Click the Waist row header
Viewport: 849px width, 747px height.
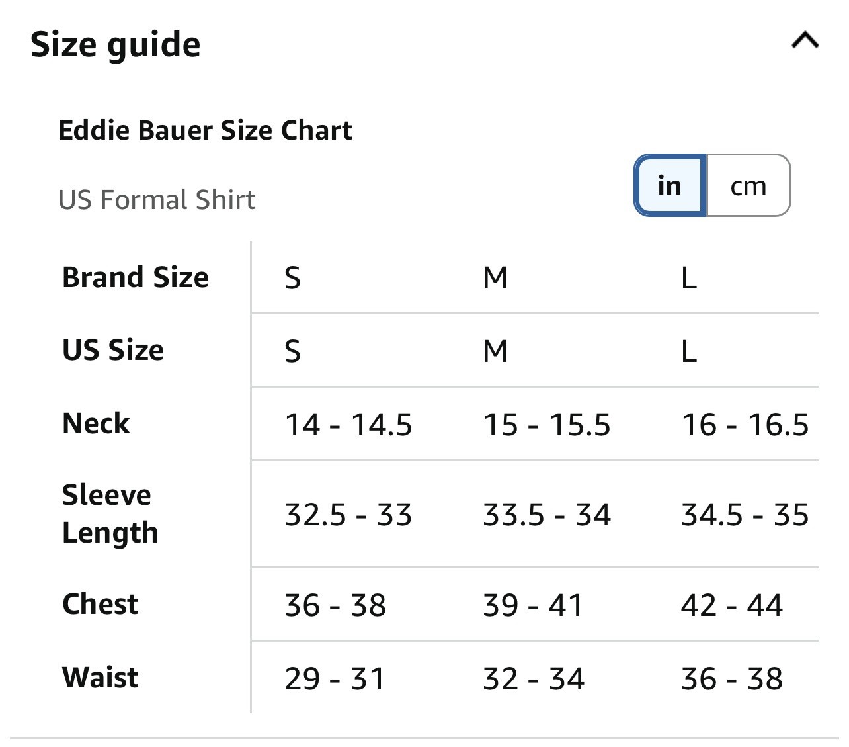101,677
